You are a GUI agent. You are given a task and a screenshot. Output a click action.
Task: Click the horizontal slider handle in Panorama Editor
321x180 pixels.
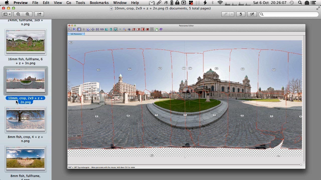[x=301, y=164]
